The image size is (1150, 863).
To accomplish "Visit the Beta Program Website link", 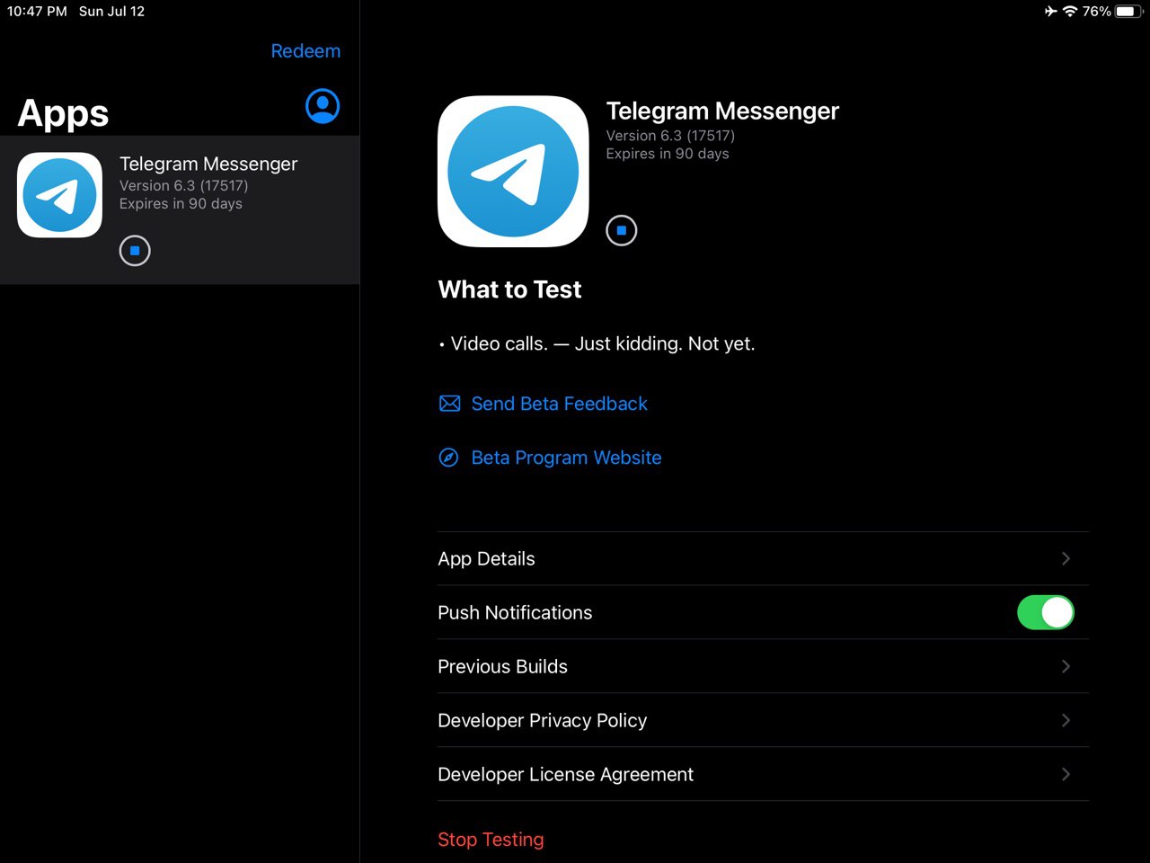I will (566, 458).
